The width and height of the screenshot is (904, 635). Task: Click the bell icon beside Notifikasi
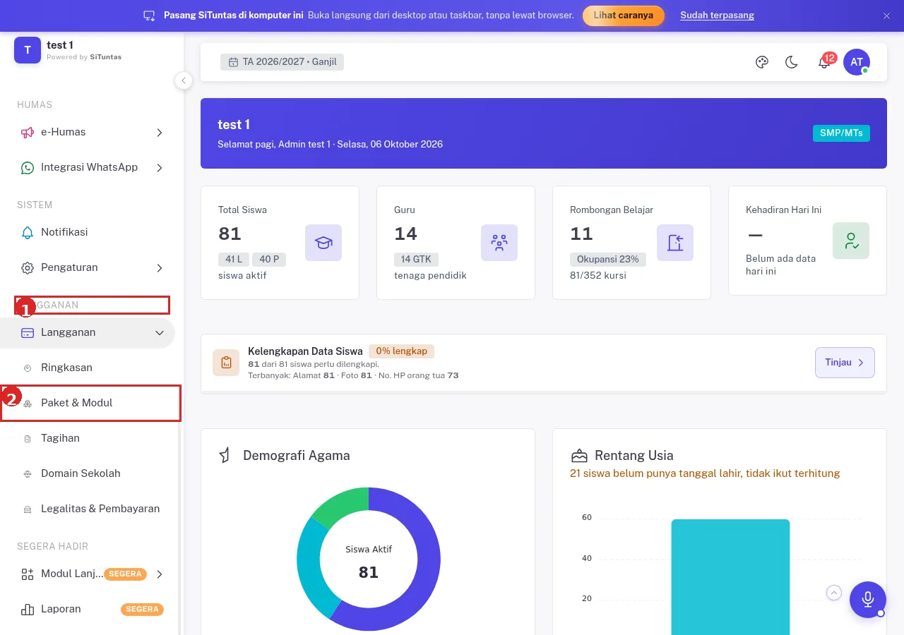[x=28, y=232]
